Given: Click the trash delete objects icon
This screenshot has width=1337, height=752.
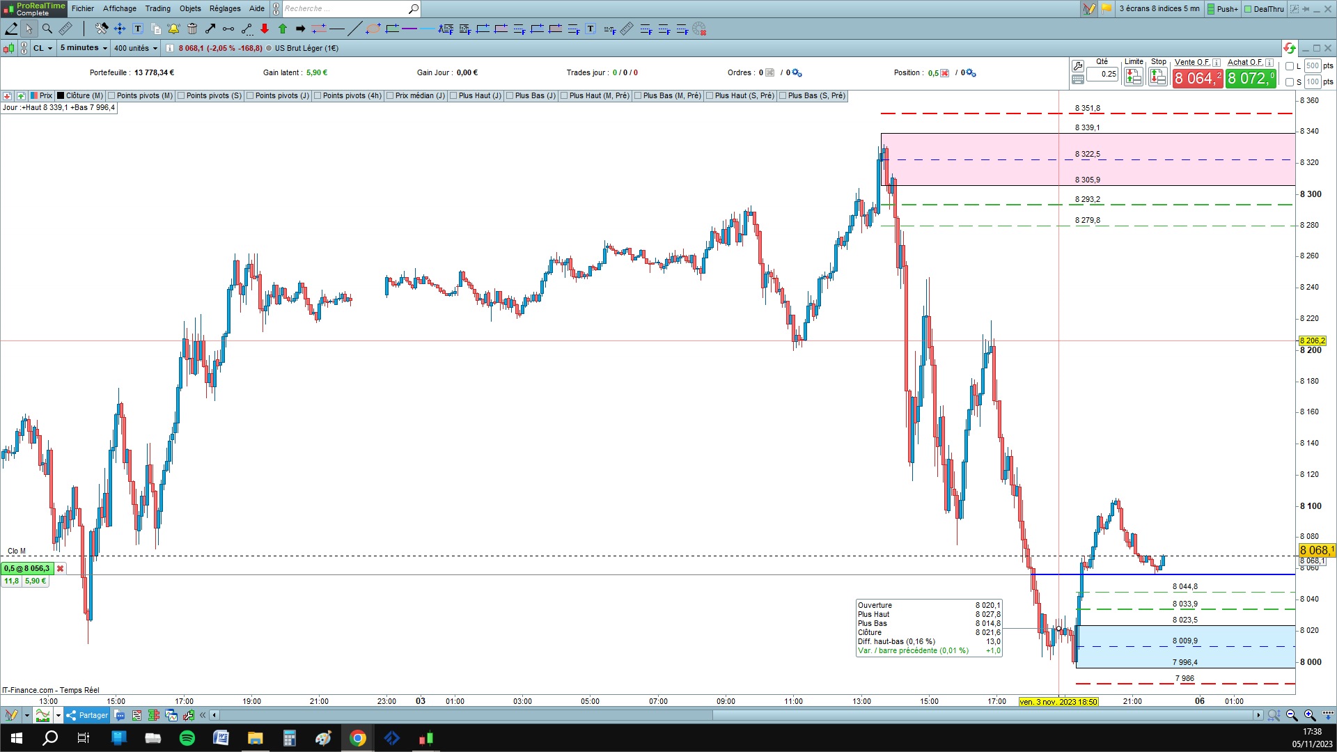Looking at the screenshot, I should pos(191,29).
